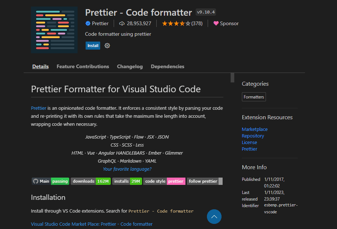Viewport: 337px width, 229px height.
Task: Open 'Your favorite language?' link
Action: pos(127,169)
